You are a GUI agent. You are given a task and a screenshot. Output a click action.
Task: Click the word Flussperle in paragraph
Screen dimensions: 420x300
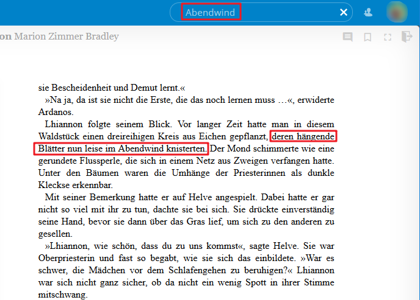coord(101,161)
